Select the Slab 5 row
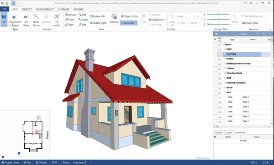The width and height of the screenshot is (274, 165). (x=242, y=112)
